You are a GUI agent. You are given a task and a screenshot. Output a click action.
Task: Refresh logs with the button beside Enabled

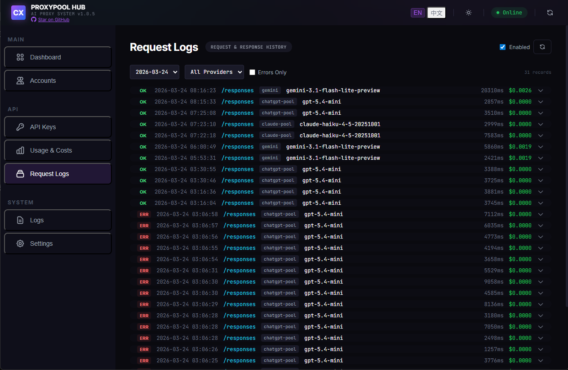click(542, 47)
